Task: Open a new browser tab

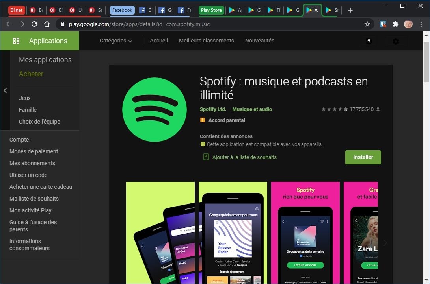Action: [x=350, y=10]
